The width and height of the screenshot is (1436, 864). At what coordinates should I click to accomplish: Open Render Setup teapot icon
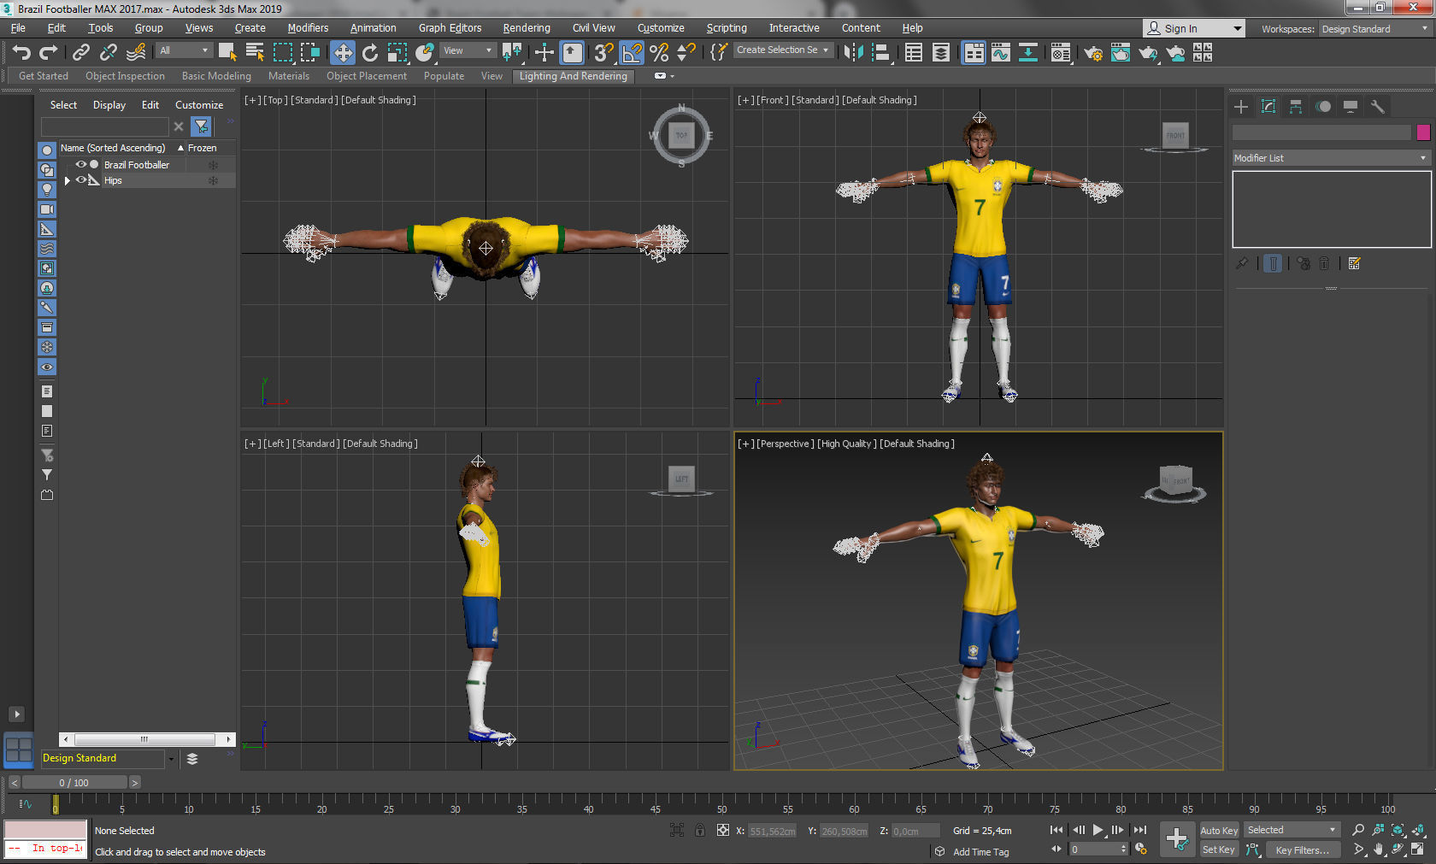click(x=1093, y=52)
